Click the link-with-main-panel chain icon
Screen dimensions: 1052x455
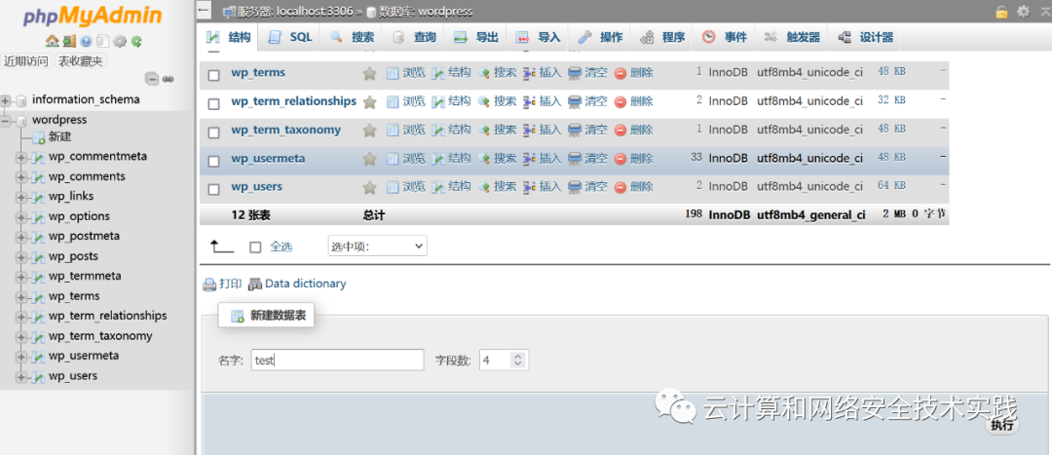pos(168,79)
